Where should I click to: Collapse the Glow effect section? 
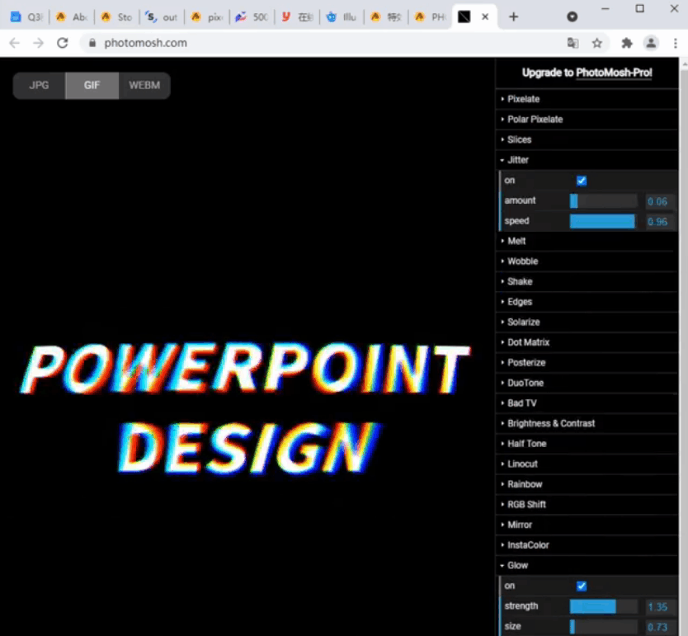pyautogui.click(x=587, y=565)
